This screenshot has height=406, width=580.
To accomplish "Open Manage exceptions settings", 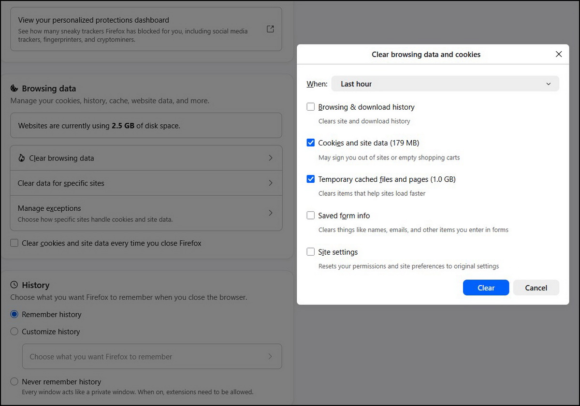I will 146,213.
